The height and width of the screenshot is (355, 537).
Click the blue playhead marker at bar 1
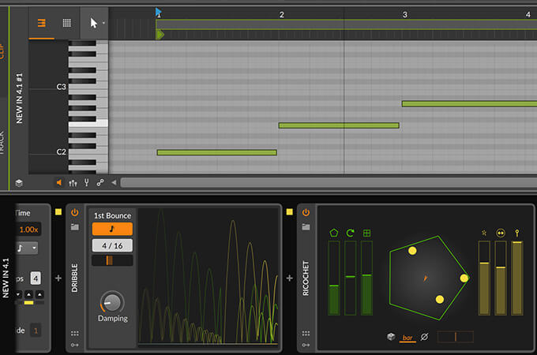pos(158,13)
